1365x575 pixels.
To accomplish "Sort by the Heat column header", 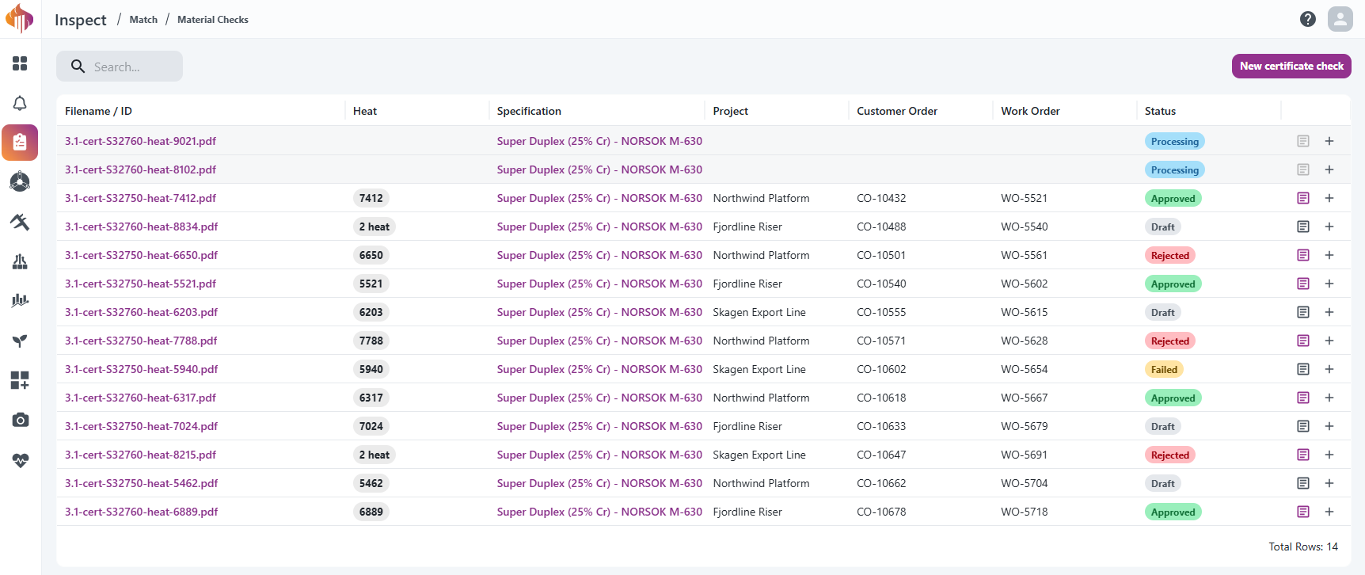I will (365, 111).
